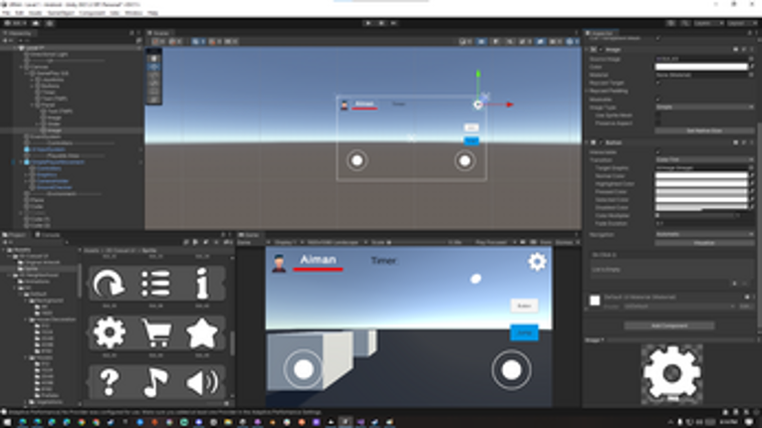This screenshot has width=762, height=428.
Task: Click the player avatar in Game view
Action: (x=279, y=263)
